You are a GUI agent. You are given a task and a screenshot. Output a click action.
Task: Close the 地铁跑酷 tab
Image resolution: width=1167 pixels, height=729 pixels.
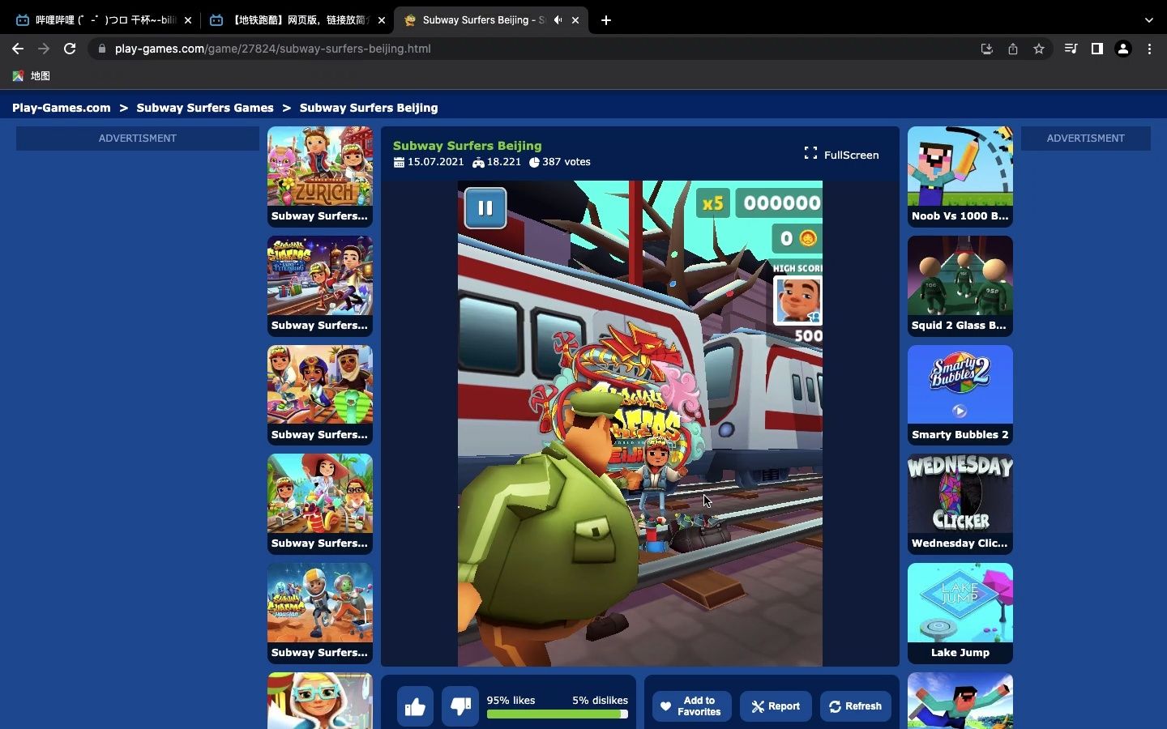pyautogui.click(x=382, y=20)
